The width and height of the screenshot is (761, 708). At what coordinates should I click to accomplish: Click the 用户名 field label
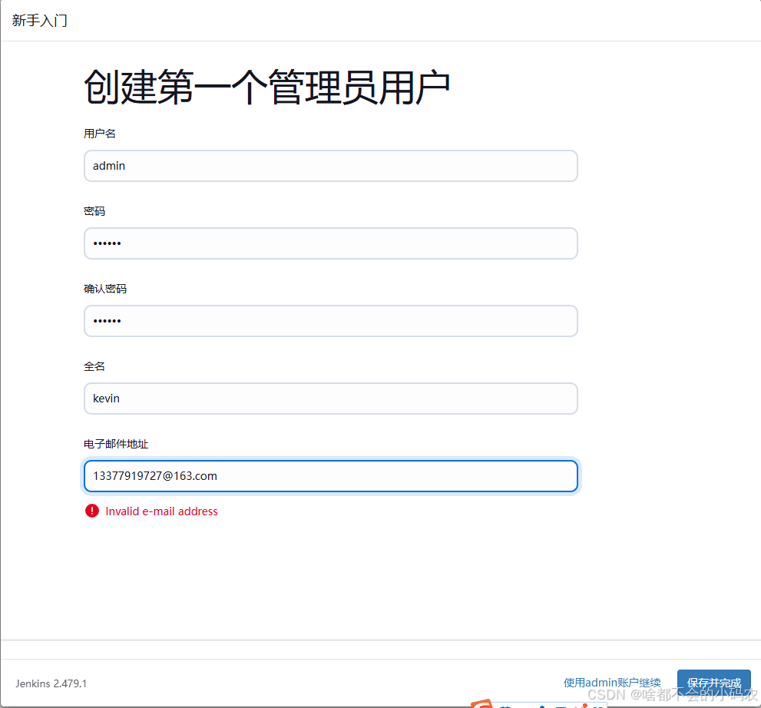click(98, 133)
